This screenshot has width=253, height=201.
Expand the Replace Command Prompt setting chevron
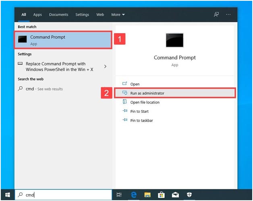(106, 66)
